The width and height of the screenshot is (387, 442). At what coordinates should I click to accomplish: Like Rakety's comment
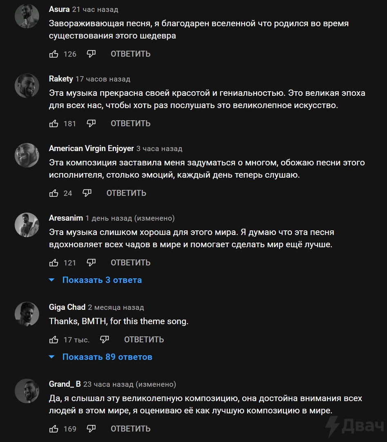click(x=54, y=124)
